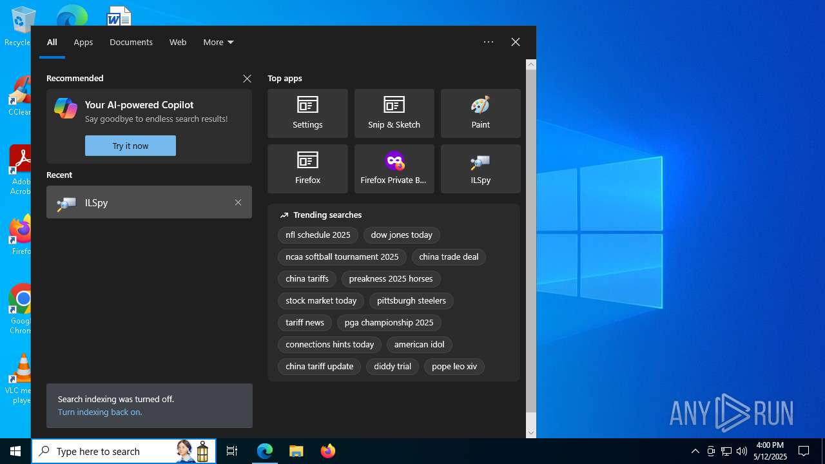The width and height of the screenshot is (825, 464).
Task: Click scrollbar down arrow in search panel
Action: 531,433
